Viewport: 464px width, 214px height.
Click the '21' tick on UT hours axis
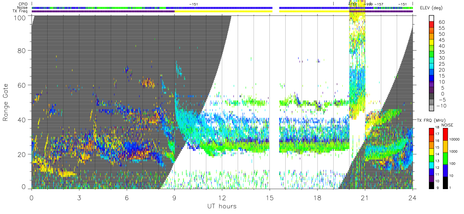pyautogui.click(x=365, y=198)
